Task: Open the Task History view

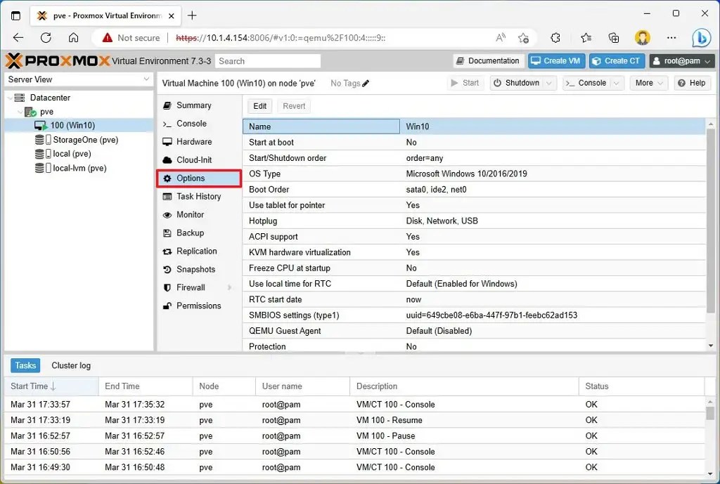Action: (199, 196)
